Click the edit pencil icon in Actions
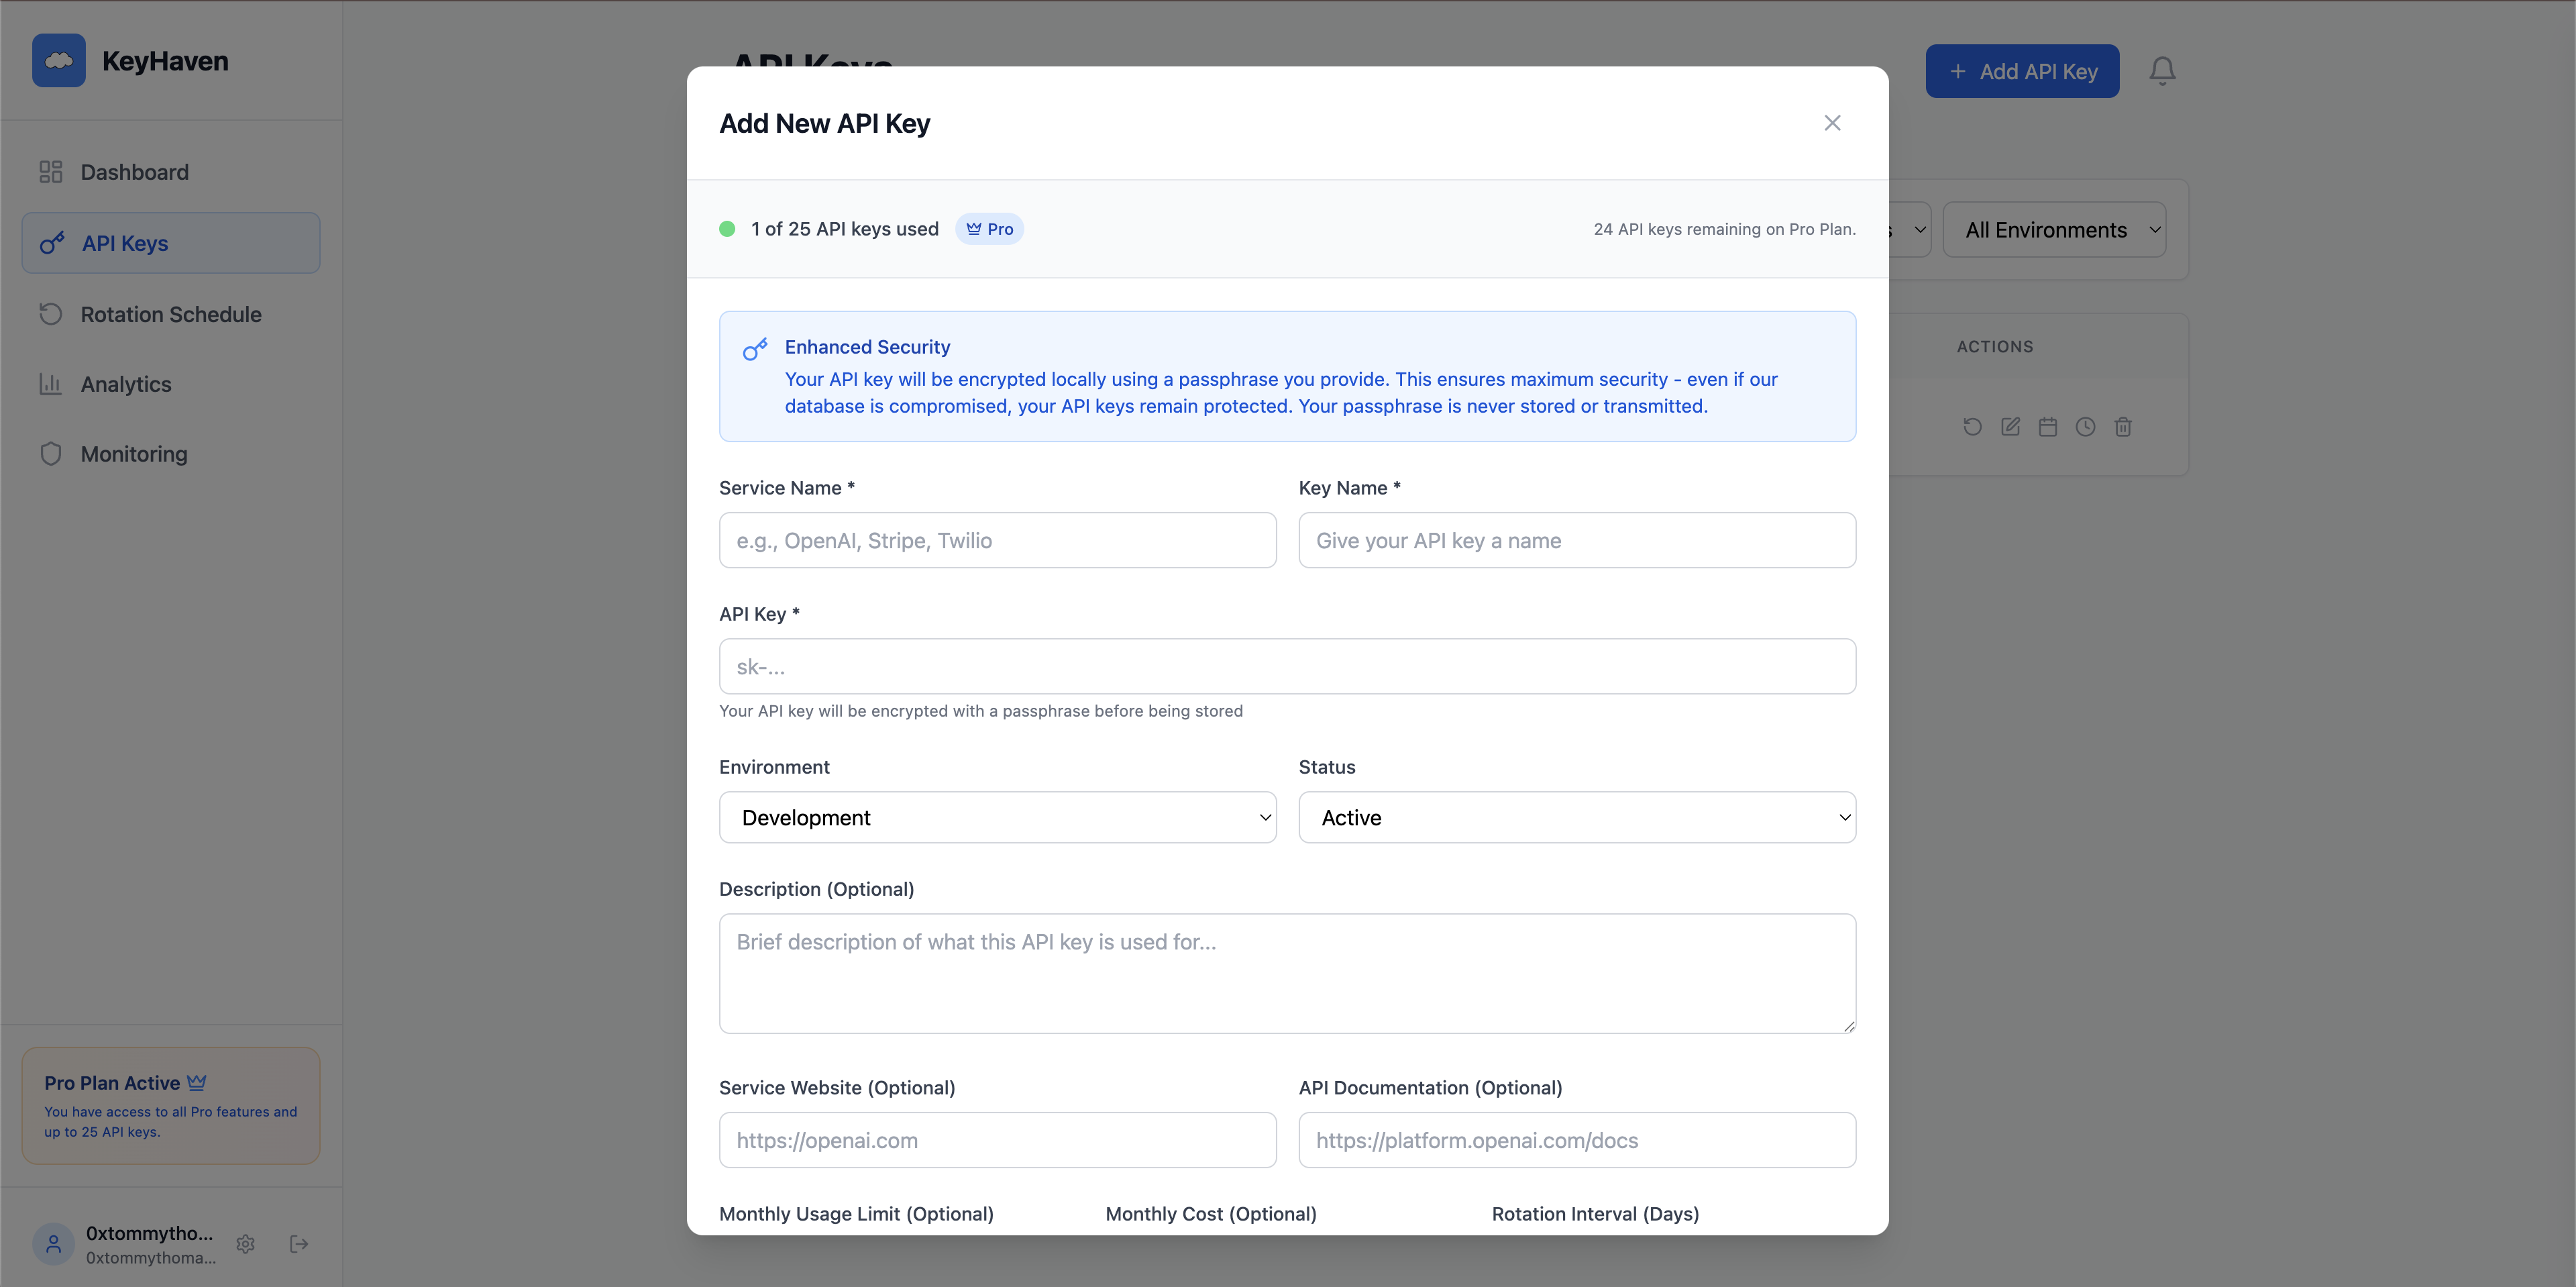This screenshot has height=1287, width=2576. 2010,427
